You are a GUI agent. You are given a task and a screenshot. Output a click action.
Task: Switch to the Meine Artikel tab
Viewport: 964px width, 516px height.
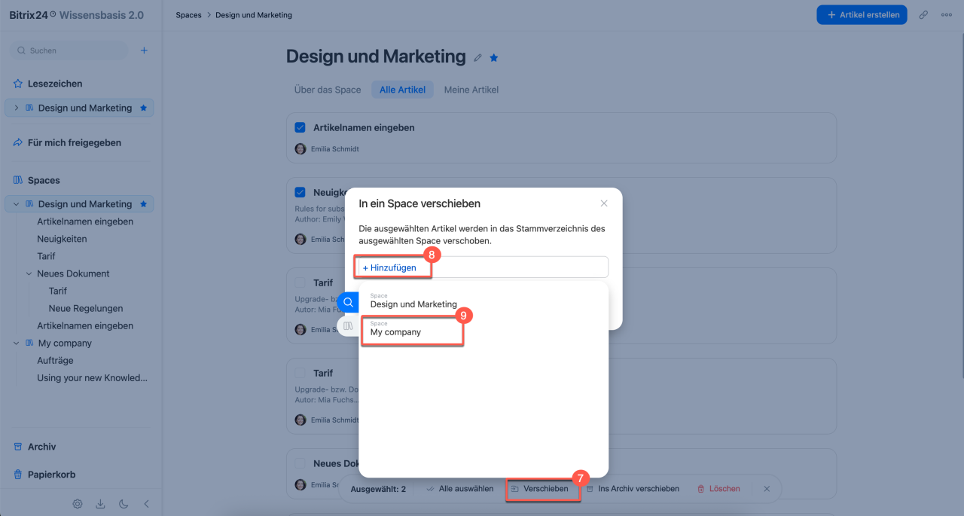click(x=471, y=90)
